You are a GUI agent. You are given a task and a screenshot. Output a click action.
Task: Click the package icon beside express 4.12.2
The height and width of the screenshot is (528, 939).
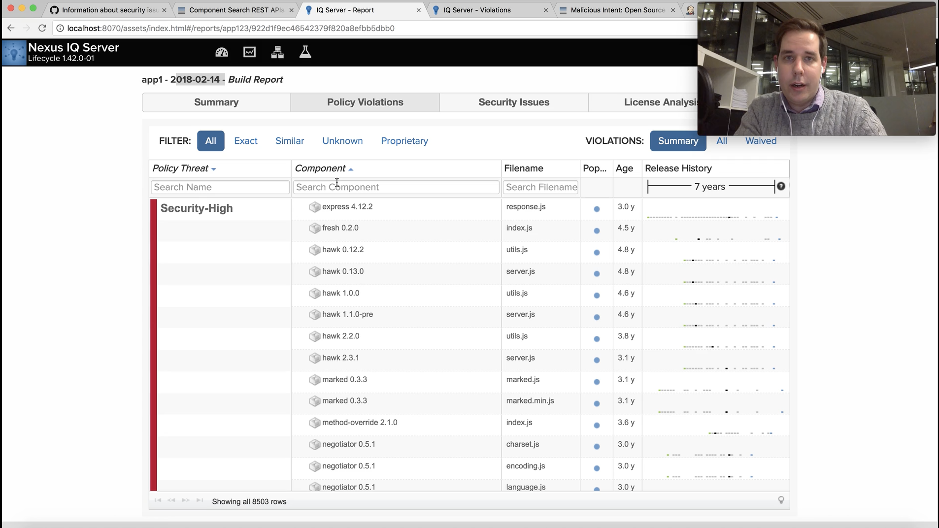pyautogui.click(x=315, y=207)
